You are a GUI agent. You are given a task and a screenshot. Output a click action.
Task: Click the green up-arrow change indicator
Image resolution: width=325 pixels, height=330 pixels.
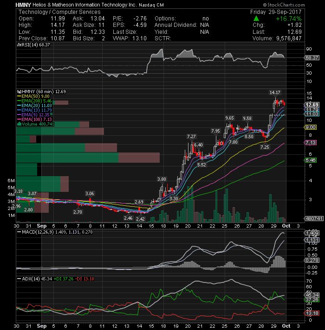(256, 19)
